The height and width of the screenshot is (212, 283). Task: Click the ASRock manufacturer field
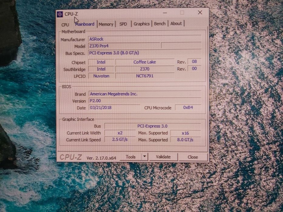click(145, 39)
